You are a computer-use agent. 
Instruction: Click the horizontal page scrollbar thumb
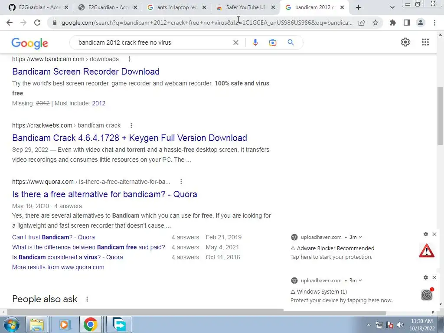[196, 313]
